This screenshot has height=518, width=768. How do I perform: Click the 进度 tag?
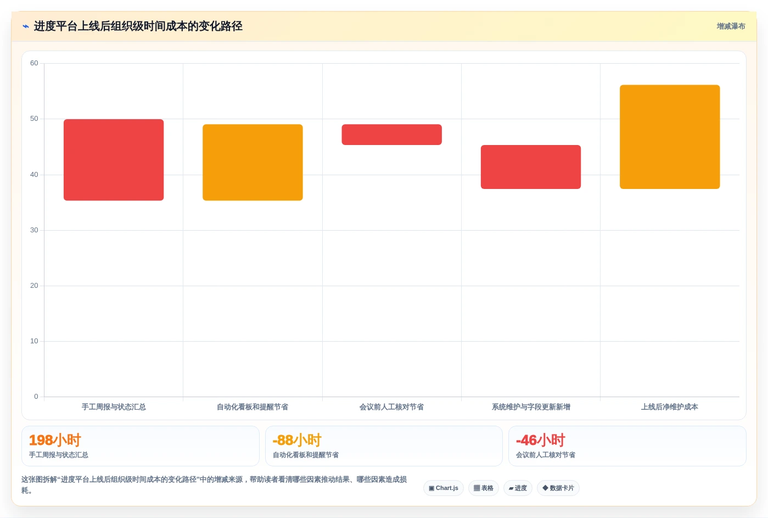click(518, 488)
